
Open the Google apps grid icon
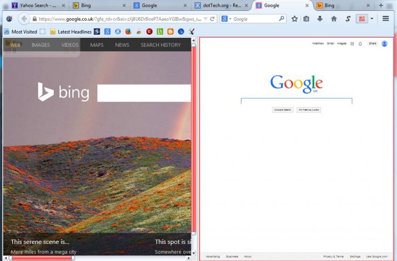[352, 44]
